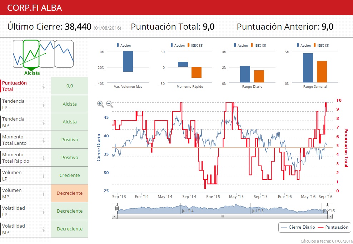This screenshot has width=353, height=244.
Task: Toggle Accion legend in Rango Diario chart
Action: 241,45
